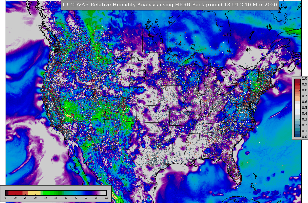Click the 0.4 label on right colorbar
Viewport: 308px width, 203px height.
pos(304,114)
